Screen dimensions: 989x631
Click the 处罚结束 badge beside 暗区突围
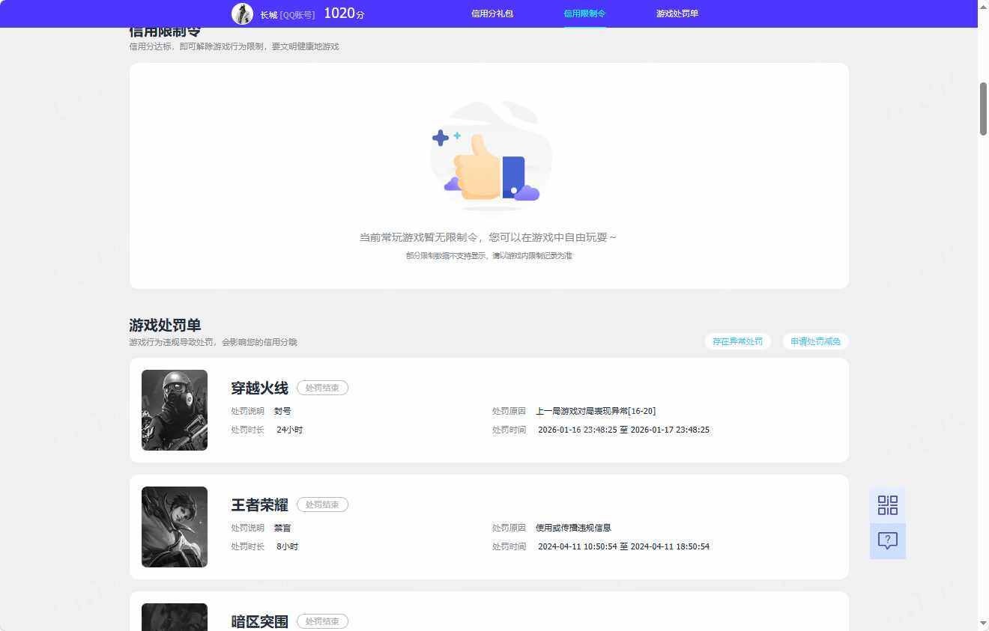(322, 621)
